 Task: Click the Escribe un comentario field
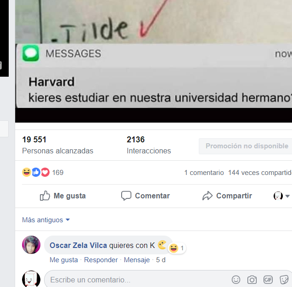tap(138, 280)
